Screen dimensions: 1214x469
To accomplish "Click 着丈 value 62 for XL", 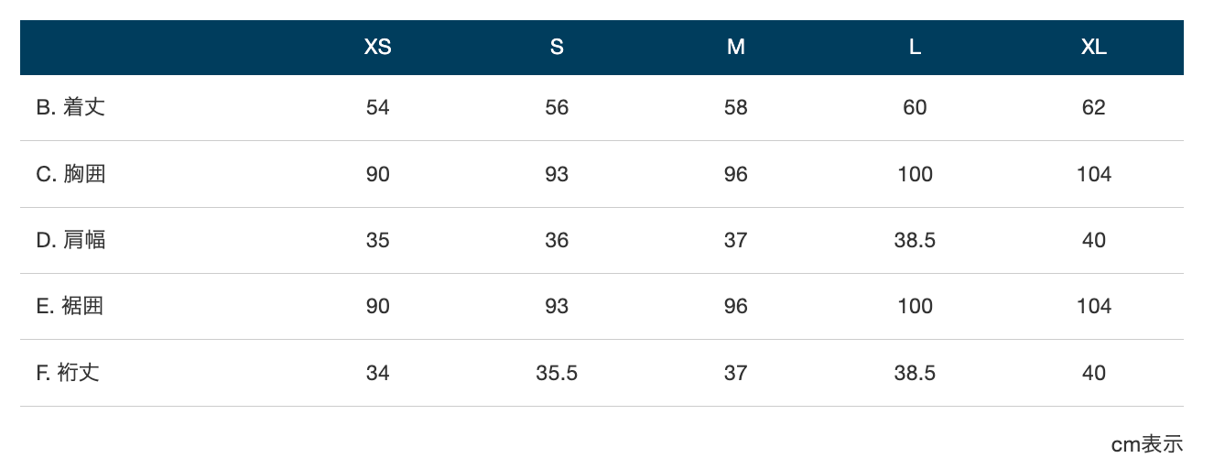I will coord(1093,107).
